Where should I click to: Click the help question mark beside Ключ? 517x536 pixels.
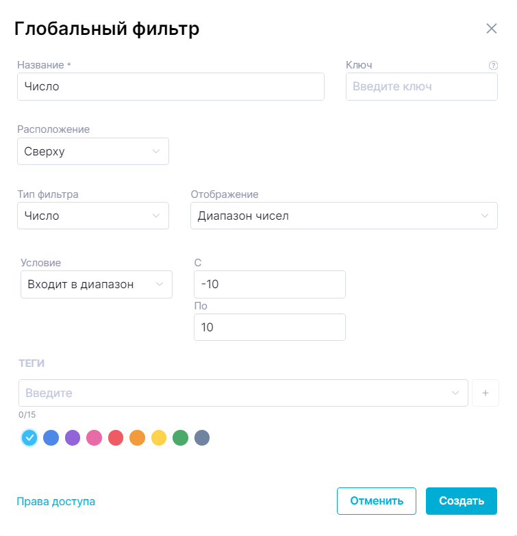click(x=492, y=66)
